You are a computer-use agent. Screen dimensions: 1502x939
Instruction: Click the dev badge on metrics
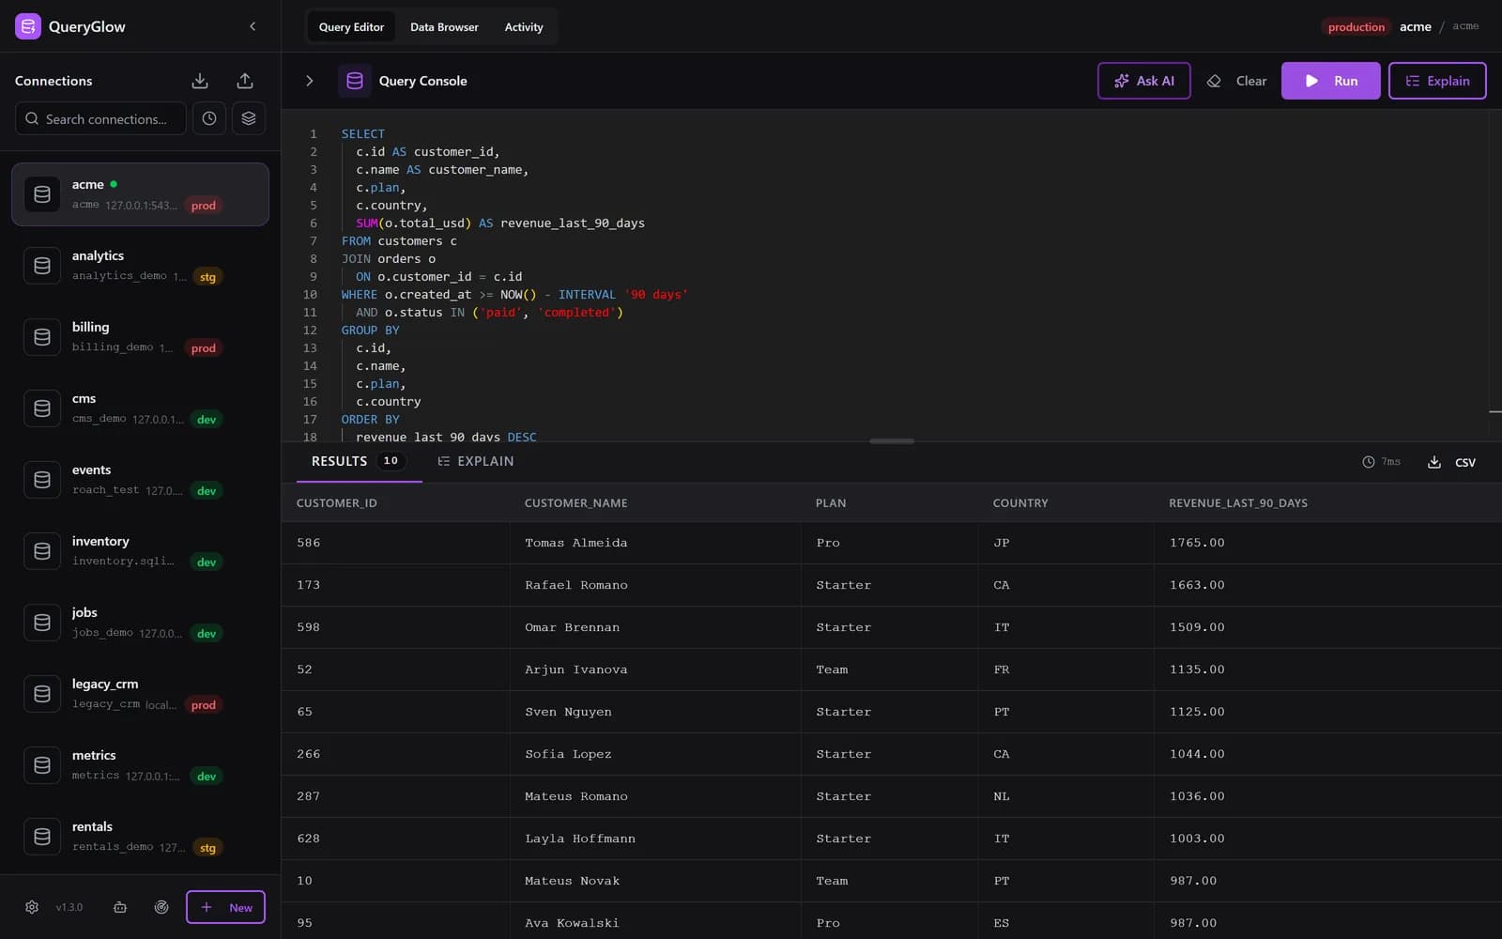coord(207,777)
